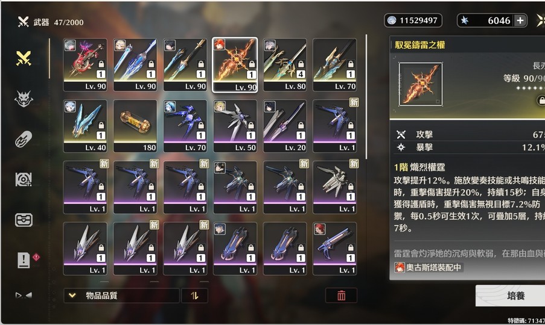Open the echoes monster-head tab in sidebar
Viewport: 545px width, 325px height.
point(24,99)
